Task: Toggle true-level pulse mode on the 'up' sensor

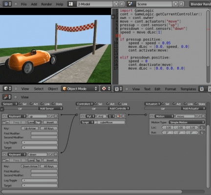Action: (4, 122)
